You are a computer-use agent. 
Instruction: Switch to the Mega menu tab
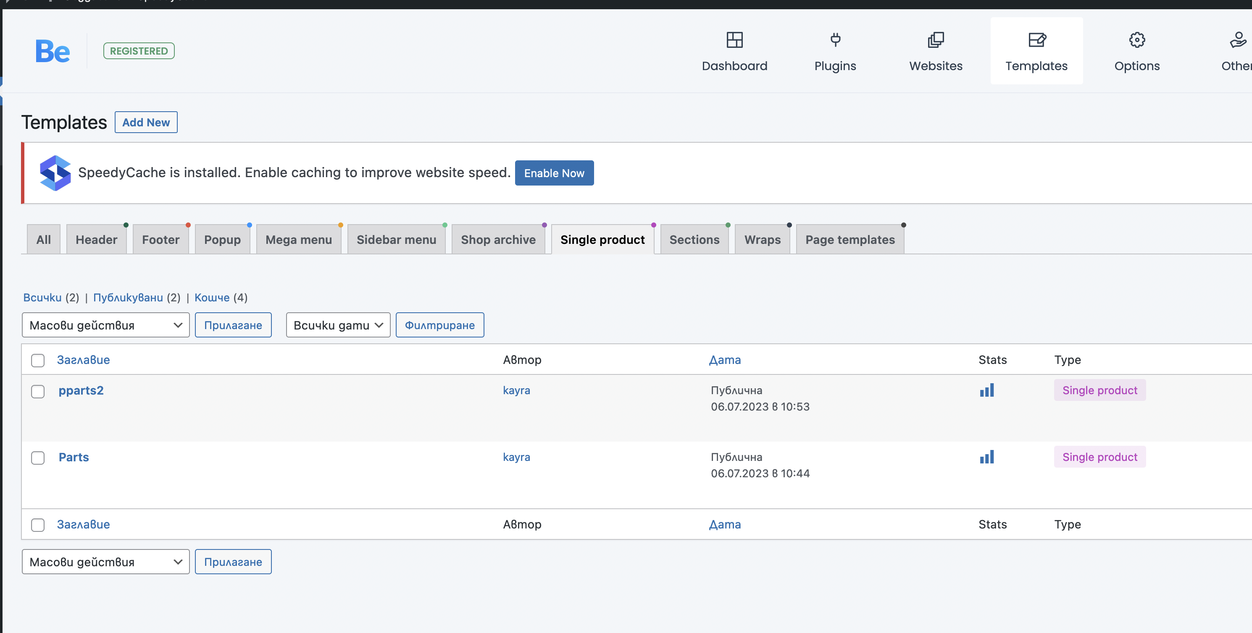tap(298, 239)
